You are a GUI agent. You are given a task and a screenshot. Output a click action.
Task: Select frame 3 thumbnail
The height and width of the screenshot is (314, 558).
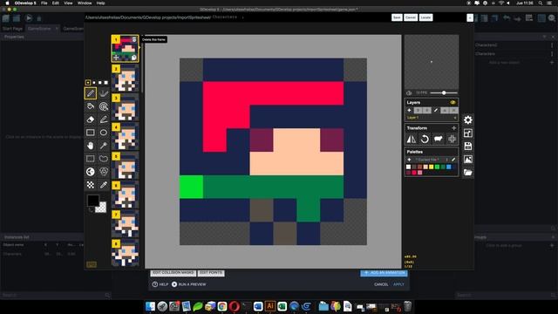[x=125, y=107]
